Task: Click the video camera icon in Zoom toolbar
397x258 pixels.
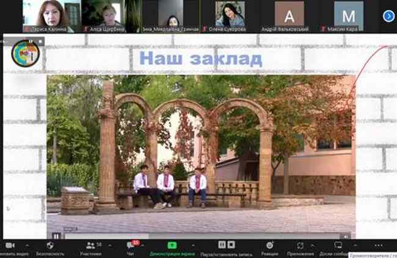Action: (10, 245)
